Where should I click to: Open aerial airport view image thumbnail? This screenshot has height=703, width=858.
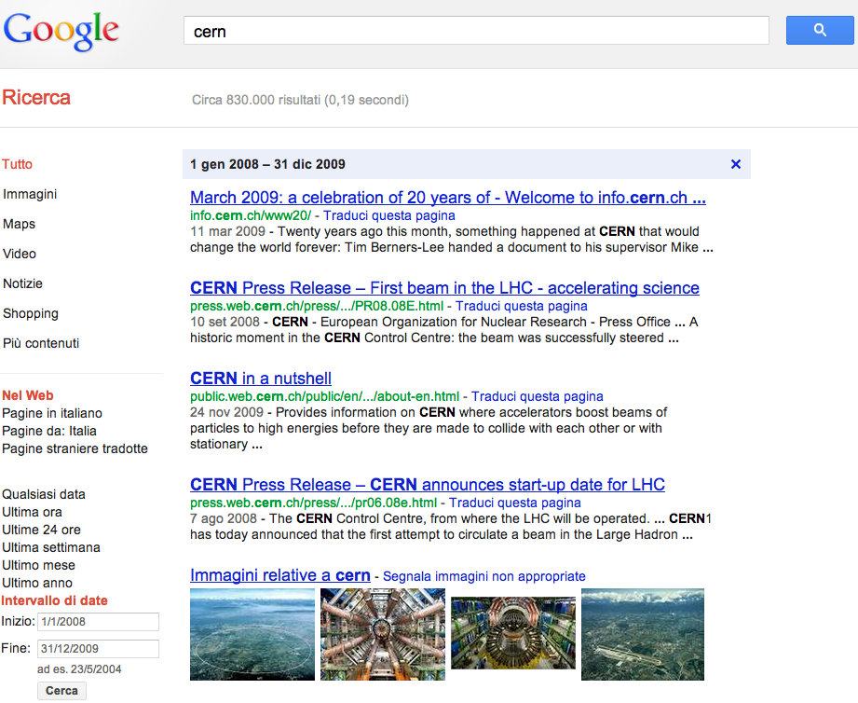coord(643,635)
